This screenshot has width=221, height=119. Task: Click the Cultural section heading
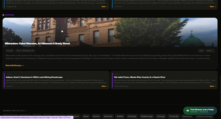coord(9,15)
